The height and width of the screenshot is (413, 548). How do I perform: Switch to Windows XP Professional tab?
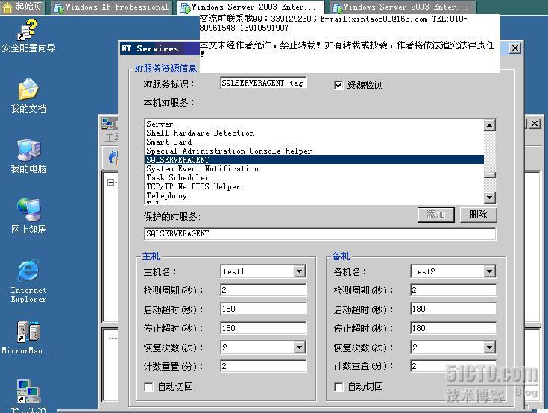110,7
